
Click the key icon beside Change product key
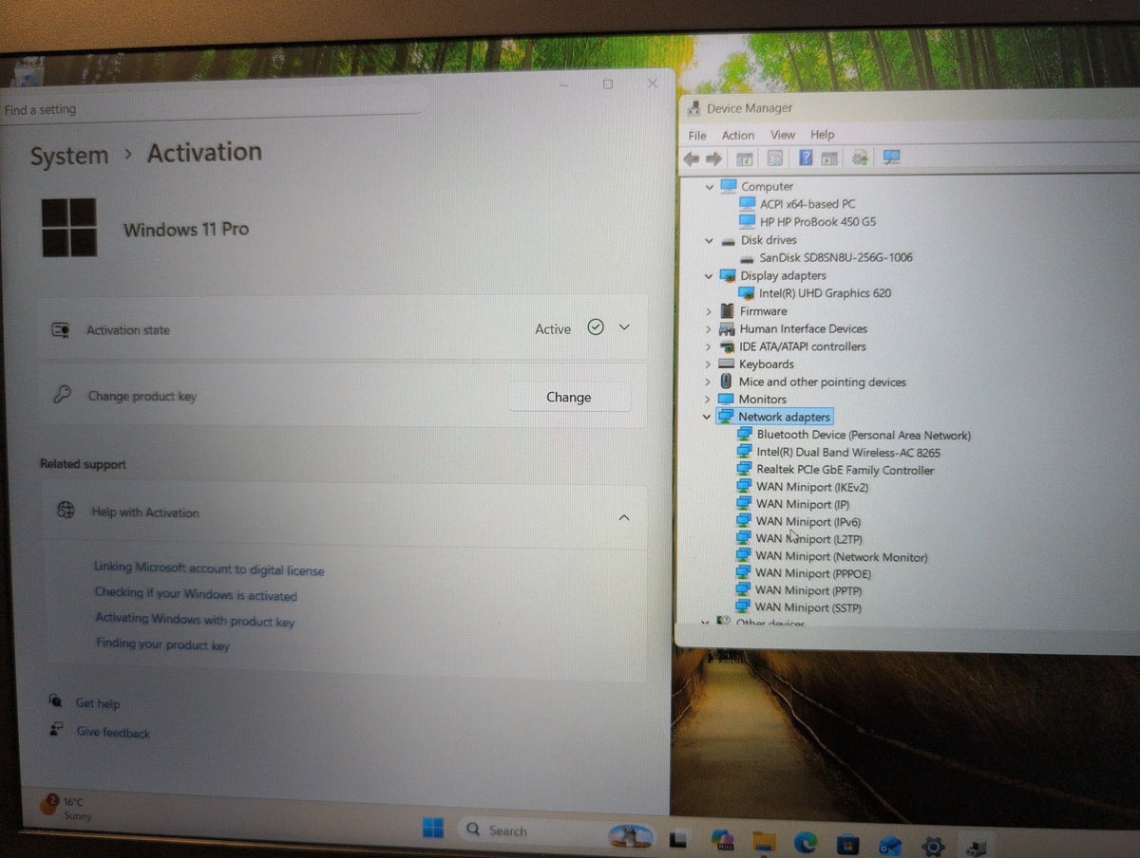62,395
